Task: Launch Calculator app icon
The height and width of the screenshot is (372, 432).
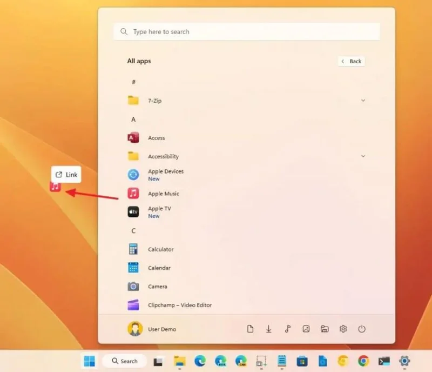Action: [133, 249]
